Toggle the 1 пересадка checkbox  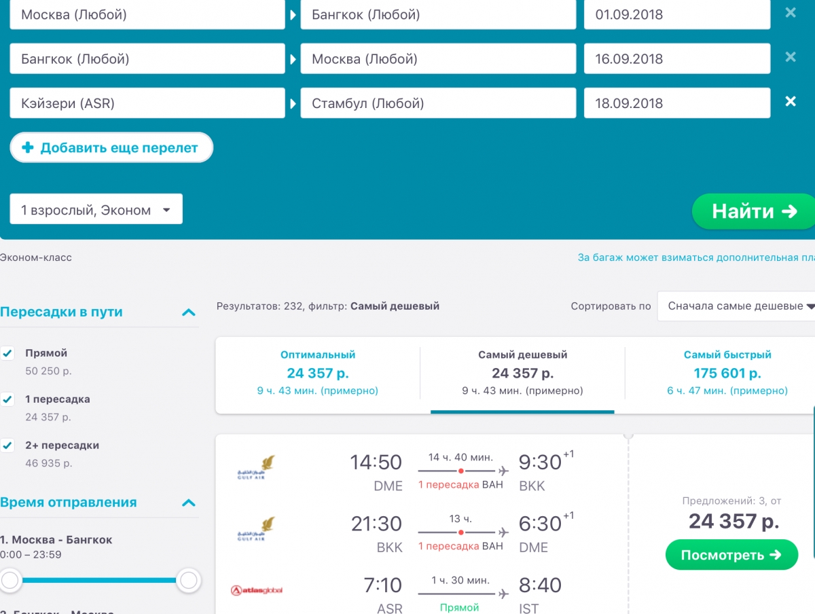pyautogui.click(x=7, y=399)
